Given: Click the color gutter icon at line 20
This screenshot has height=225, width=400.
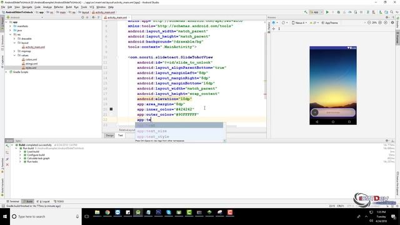Looking at the screenshot, I should 111,109.
